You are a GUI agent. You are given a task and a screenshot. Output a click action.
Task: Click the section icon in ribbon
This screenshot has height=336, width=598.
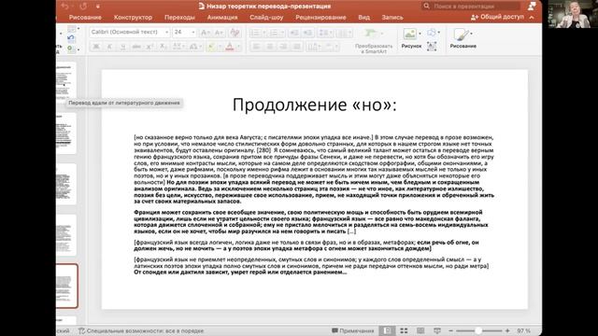click(x=71, y=49)
